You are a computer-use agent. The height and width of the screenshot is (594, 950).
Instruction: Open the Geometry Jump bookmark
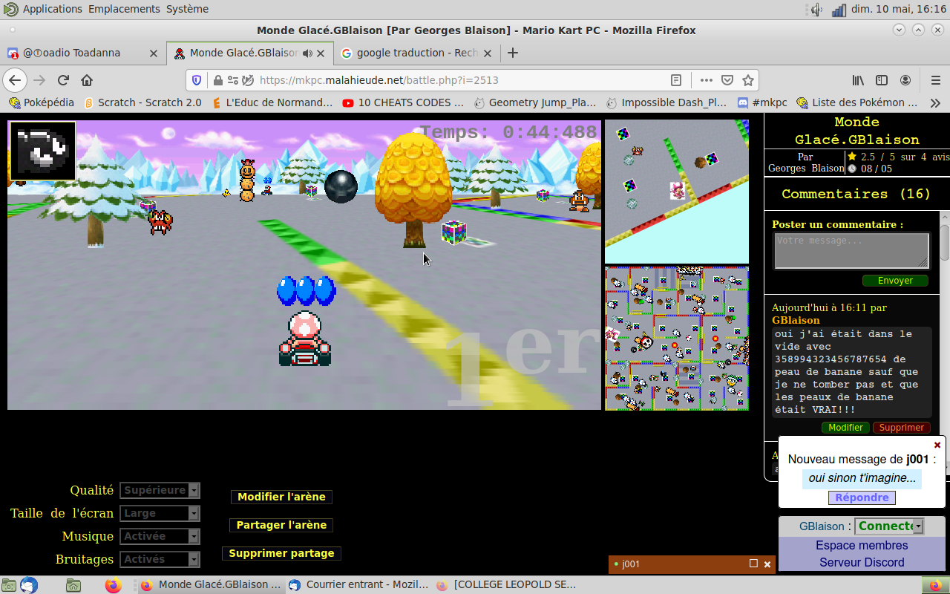[535, 102]
